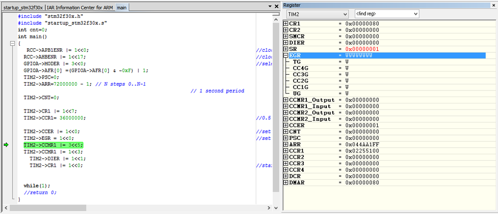This screenshot has width=498, height=214.
Task: Click the line RCC->AHBENR |= 1<<17;
Action: pyautogui.click(x=54, y=57)
